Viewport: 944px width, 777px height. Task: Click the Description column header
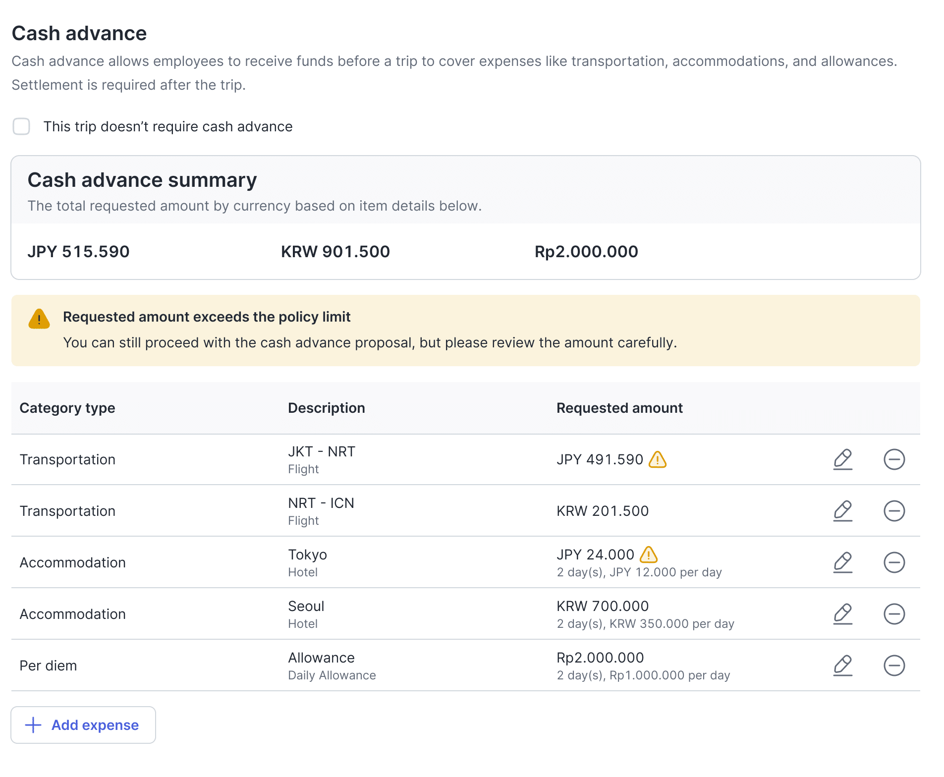click(327, 408)
